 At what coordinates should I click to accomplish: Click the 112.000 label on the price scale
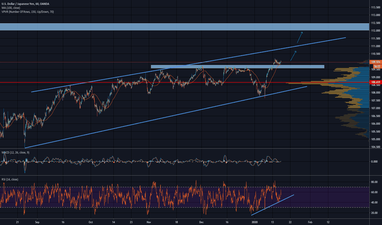click(x=375, y=31)
